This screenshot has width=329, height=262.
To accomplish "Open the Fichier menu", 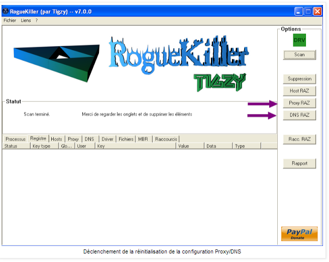I will 10,21.
